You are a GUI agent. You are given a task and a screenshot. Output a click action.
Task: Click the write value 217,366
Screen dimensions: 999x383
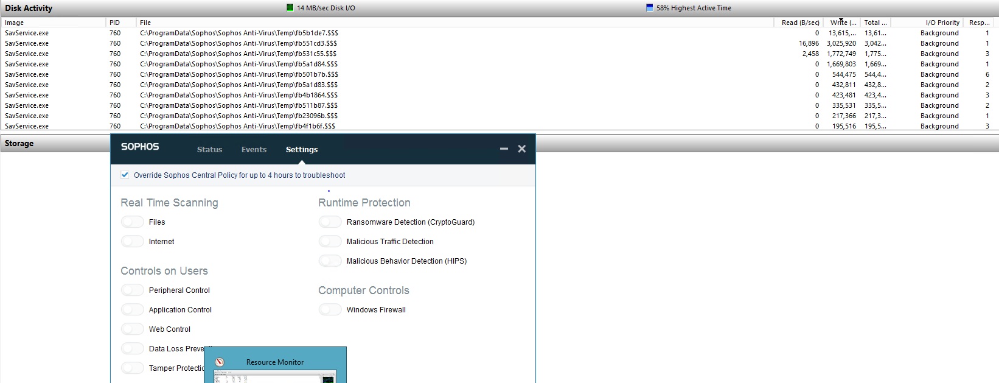844,116
